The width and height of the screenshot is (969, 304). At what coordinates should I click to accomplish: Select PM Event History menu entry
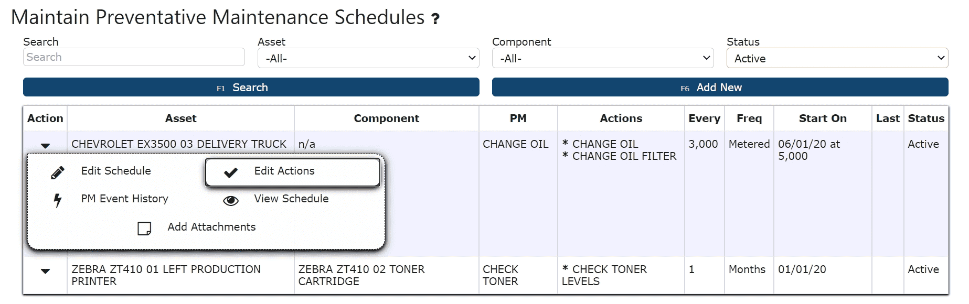pyautogui.click(x=125, y=199)
